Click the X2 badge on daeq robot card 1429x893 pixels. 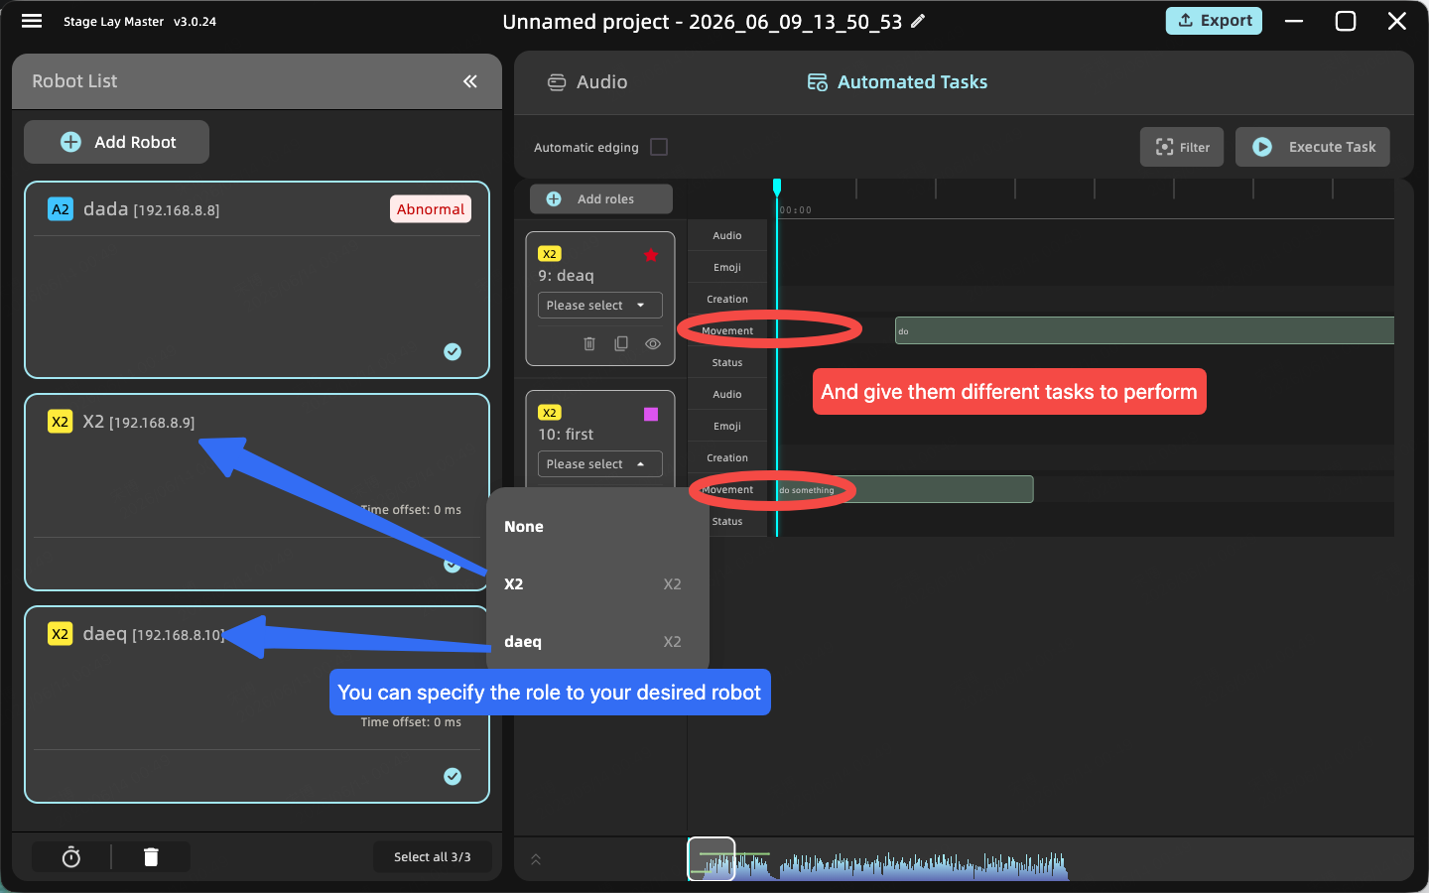click(x=61, y=634)
